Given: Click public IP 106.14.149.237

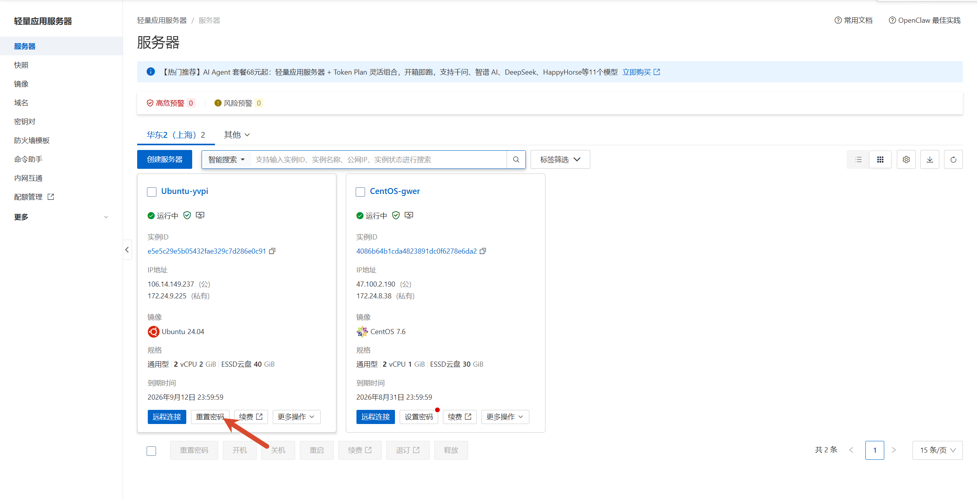Looking at the screenshot, I should (x=171, y=284).
